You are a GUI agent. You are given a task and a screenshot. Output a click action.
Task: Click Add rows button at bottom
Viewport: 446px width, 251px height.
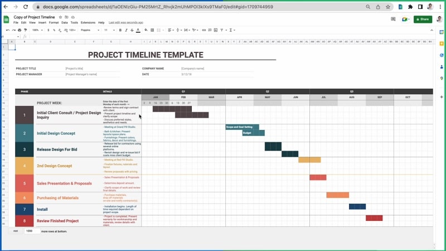click(16, 231)
